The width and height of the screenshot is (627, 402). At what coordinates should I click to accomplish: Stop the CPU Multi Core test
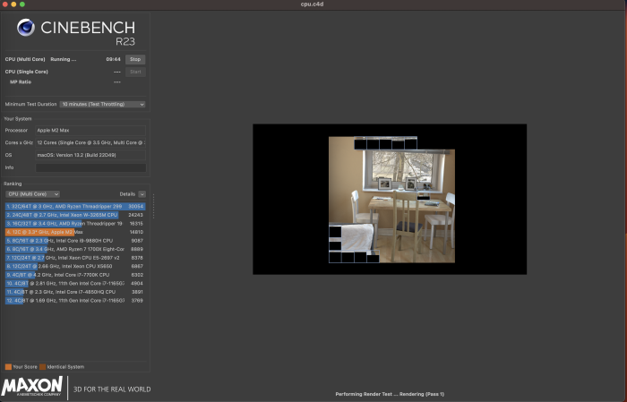pyautogui.click(x=135, y=59)
